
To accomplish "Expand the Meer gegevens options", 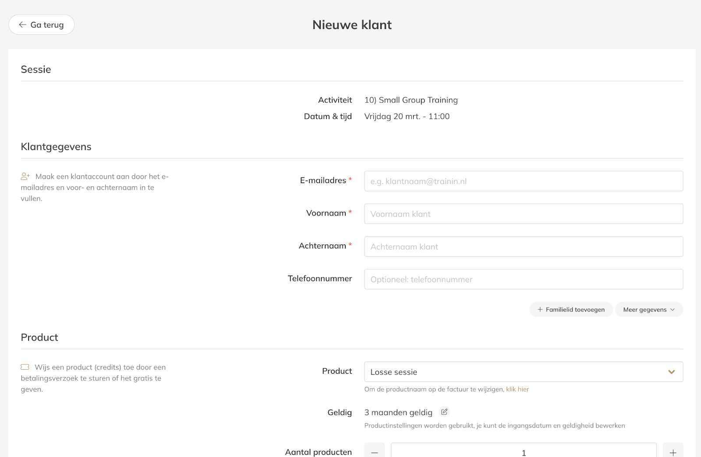I will (649, 310).
